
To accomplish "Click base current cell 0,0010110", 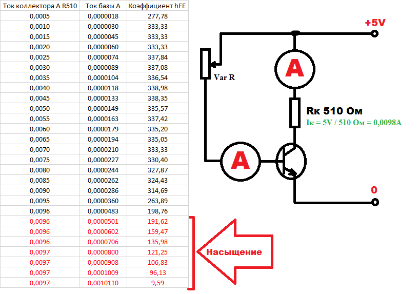I will [104, 283].
